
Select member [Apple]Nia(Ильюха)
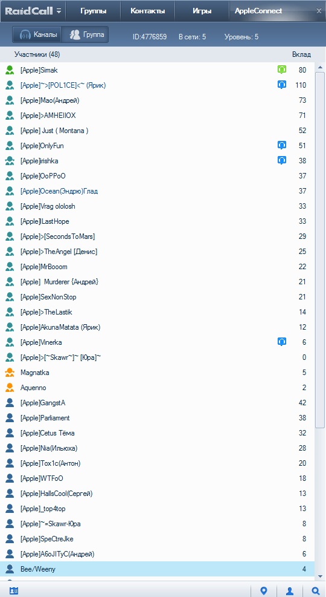[158, 448]
